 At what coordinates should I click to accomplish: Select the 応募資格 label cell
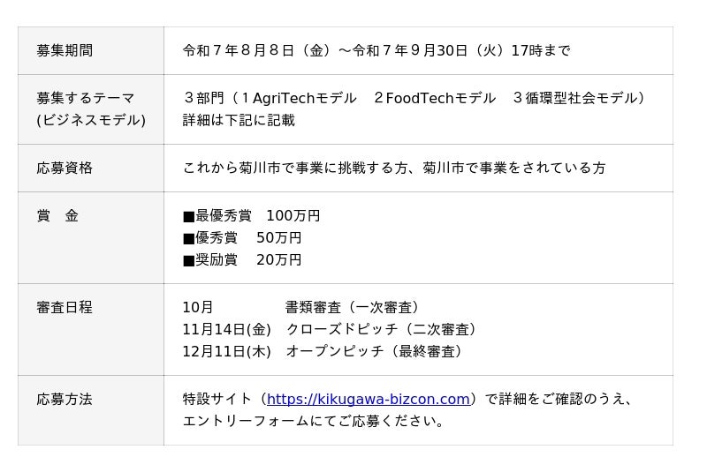[65, 168]
